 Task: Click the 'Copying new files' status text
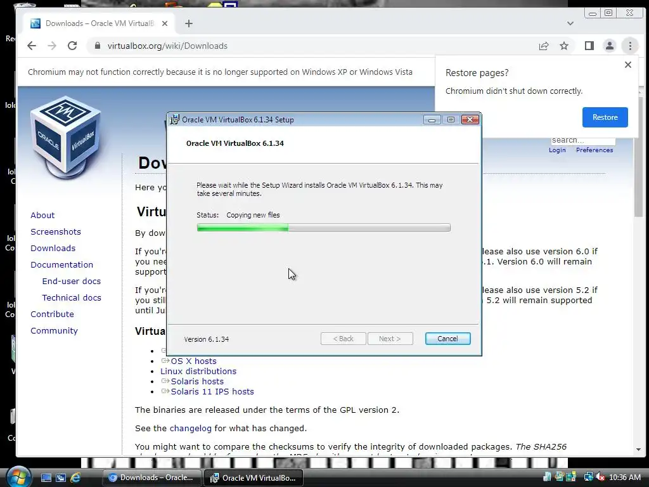click(253, 215)
